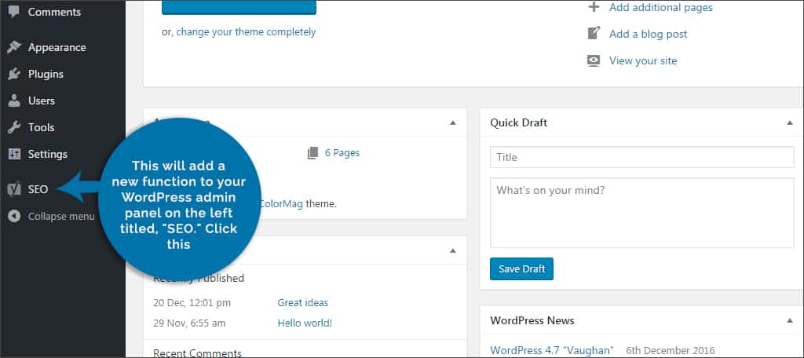The height and width of the screenshot is (358, 804).
Task: Open the Great ideas post link
Action: tap(302, 302)
